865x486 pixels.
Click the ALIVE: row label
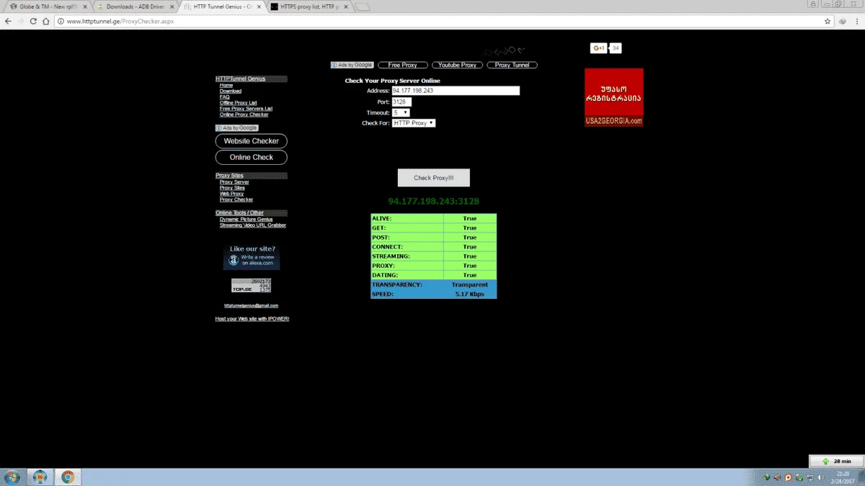(381, 218)
